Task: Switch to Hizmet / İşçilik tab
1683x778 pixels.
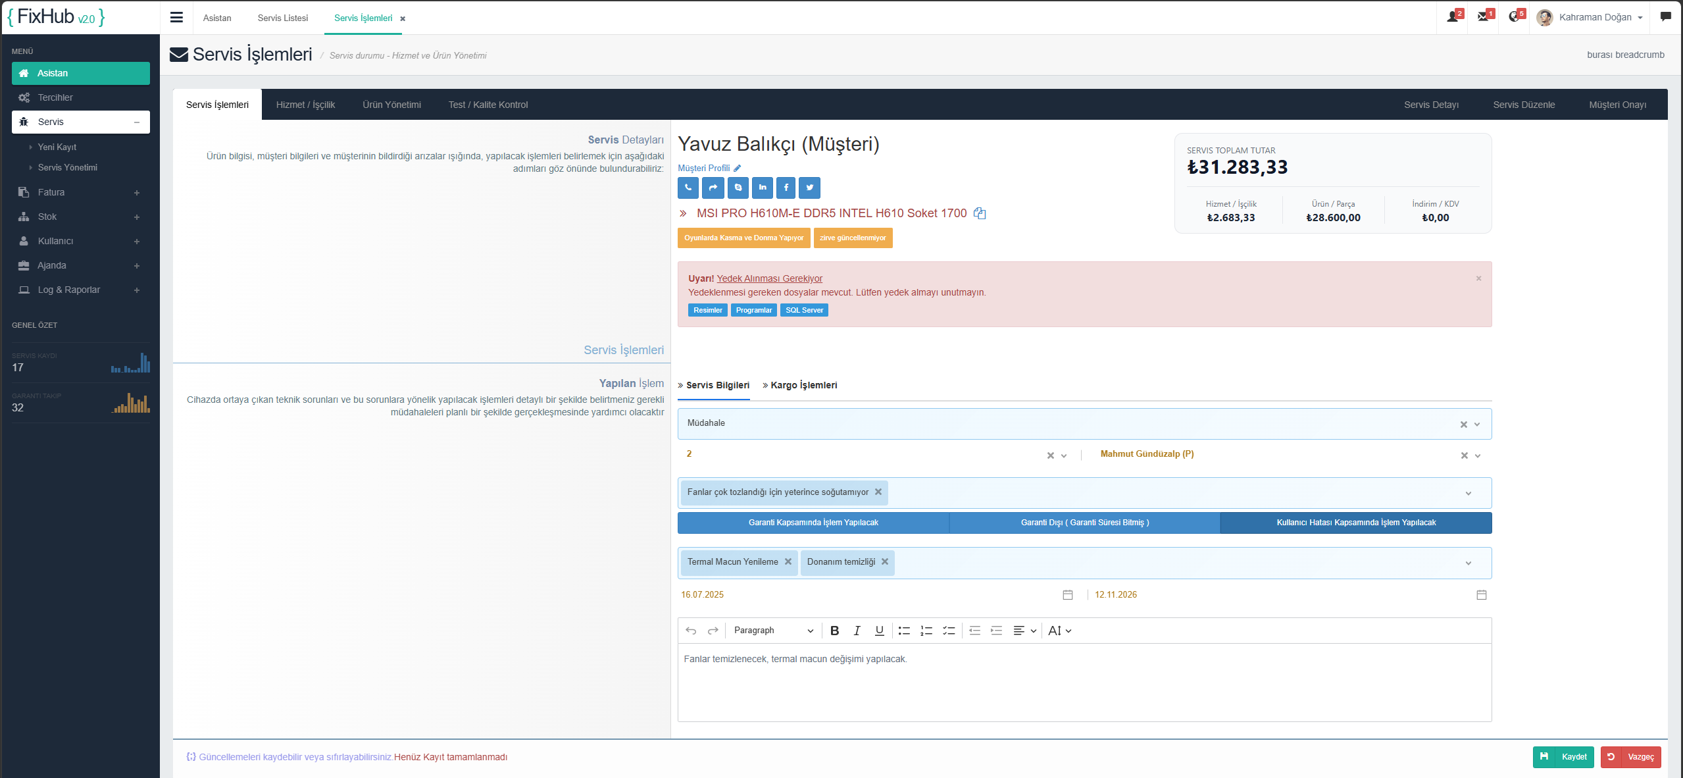Action: tap(305, 105)
